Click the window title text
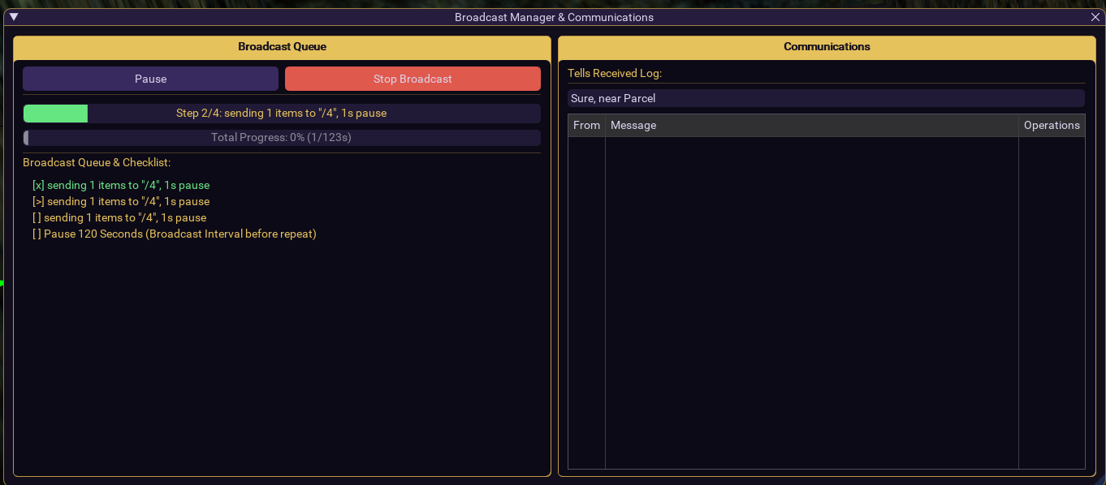1106x485 pixels. click(554, 17)
